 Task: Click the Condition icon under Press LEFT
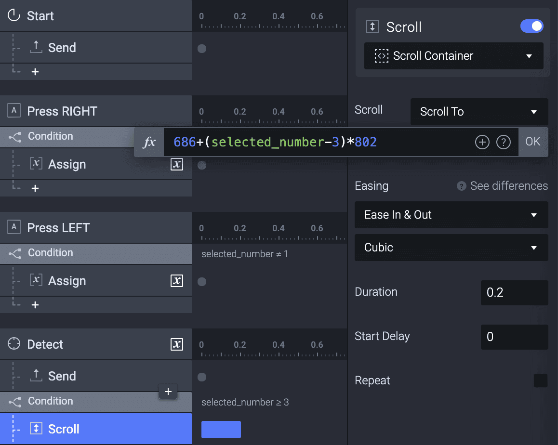point(15,253)
